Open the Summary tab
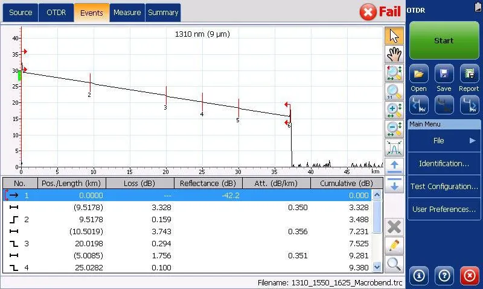This screenshot has height=289, width=483. [163, 12]
